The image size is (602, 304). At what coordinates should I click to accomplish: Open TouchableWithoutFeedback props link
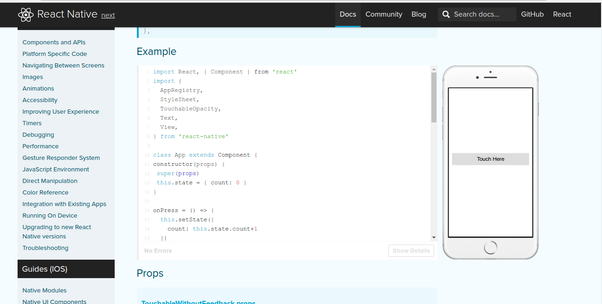(198, 303)
